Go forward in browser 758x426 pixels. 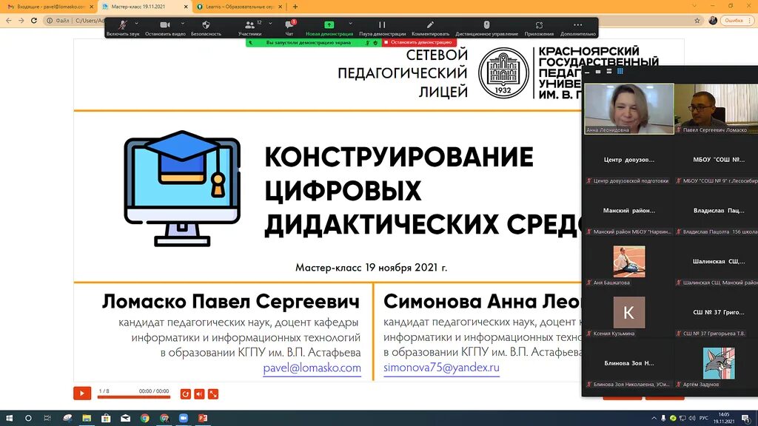pos(21,20)
